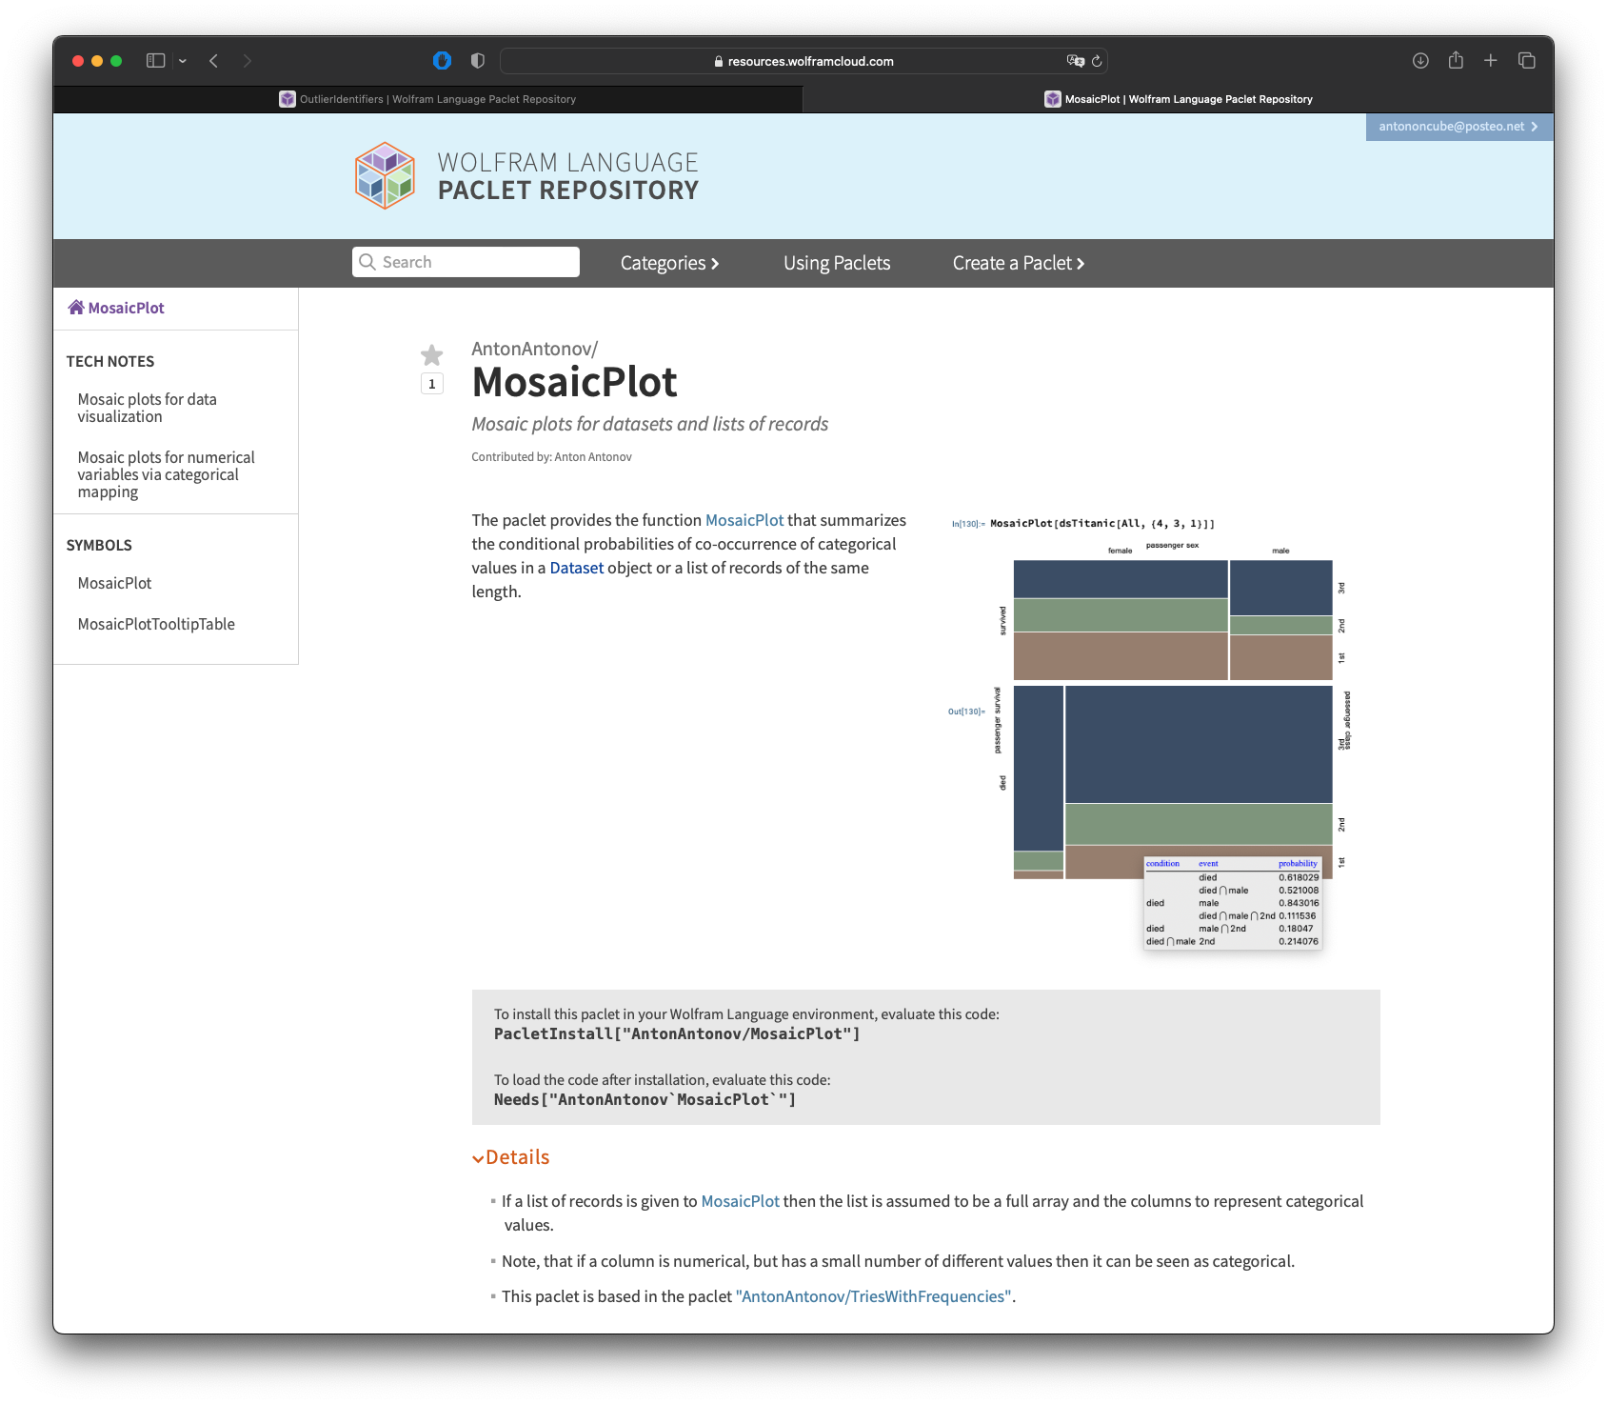Image resolution: width=1607 pixels, height=1404 pixels.
Task: Switch to the OutlierIdentifiers tab
Action: 427,99
